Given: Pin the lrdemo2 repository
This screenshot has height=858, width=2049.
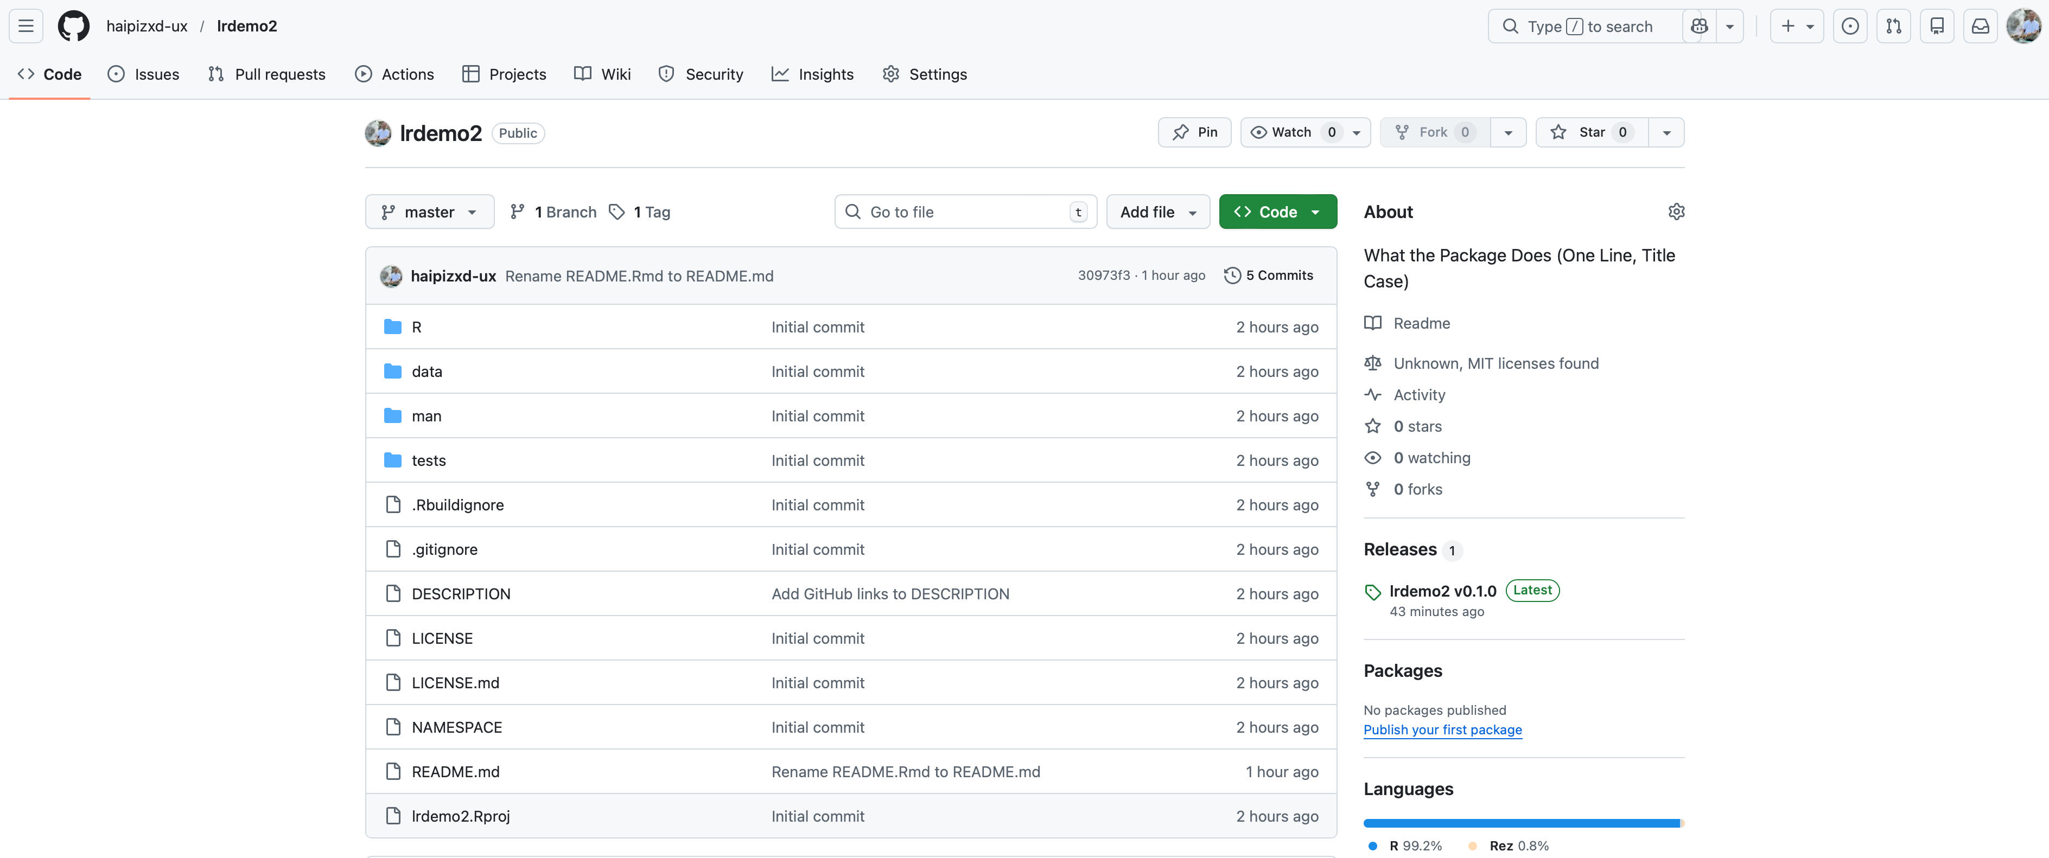Looking at the screenshot, I should 1195,132.
